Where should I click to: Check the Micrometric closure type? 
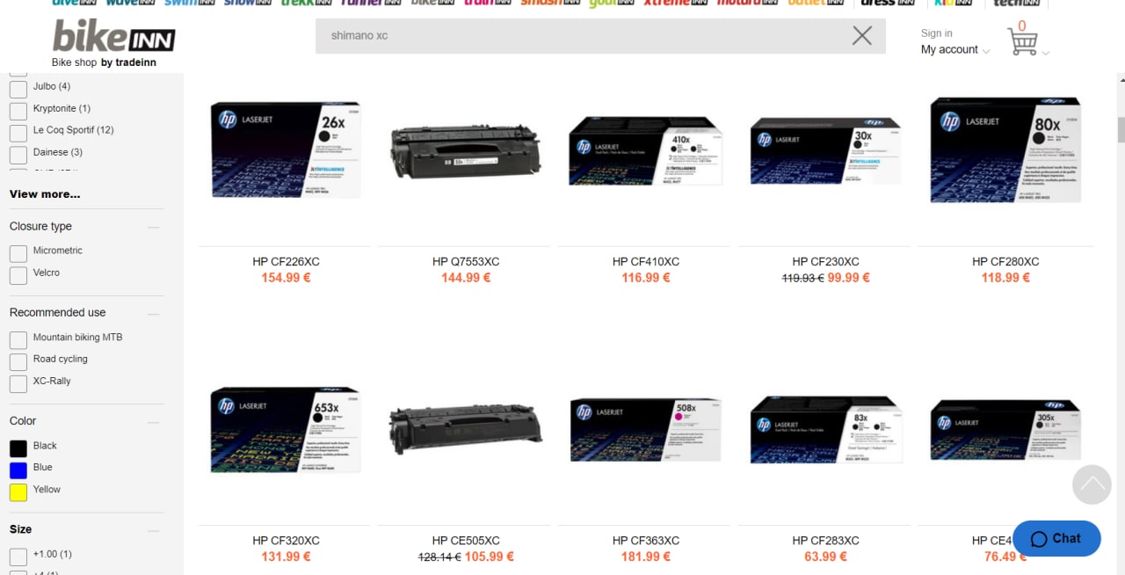tap(18, 253)
